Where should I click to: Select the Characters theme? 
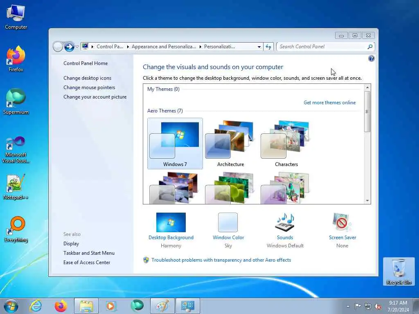click(x=286, y=144)
